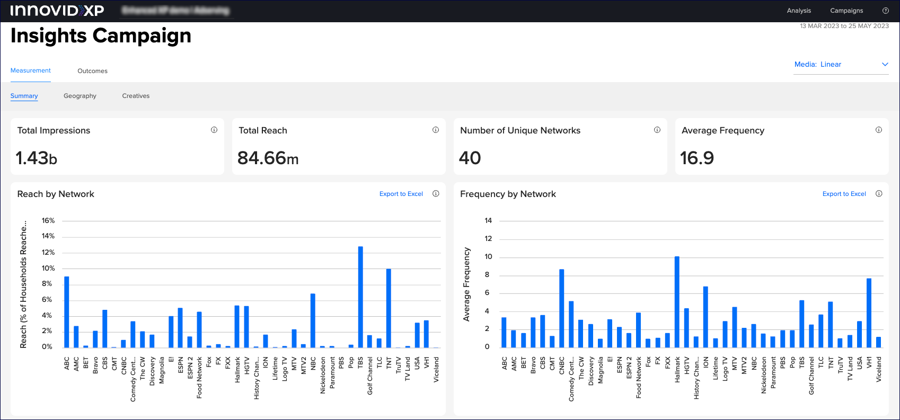900x420 pixels.
Task: Show info for Total Impressions card
Action: click(x=214, y=130)
